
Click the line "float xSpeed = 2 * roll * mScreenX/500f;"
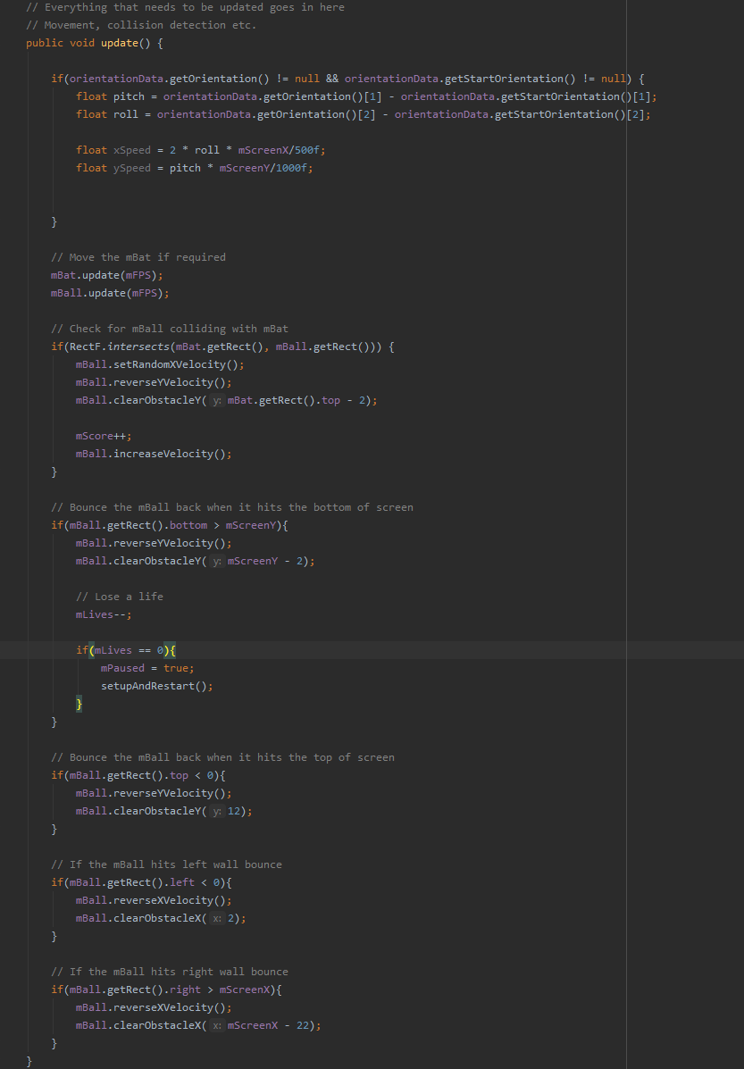(x=200, y=150)
